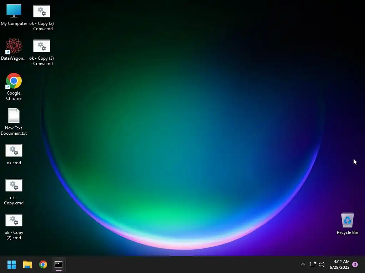Select the ok - Copy.cmd file icon
365x273 pixels.
(x=14, y=185)
